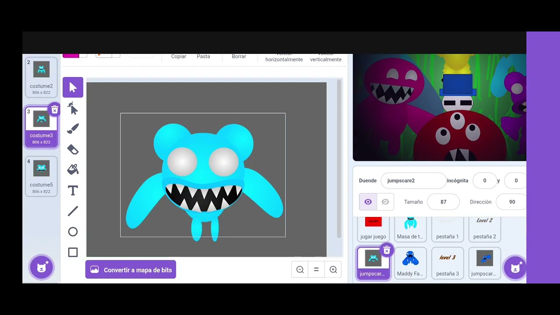Click the sprite name field jumpscare2

[x=413, y=180]
